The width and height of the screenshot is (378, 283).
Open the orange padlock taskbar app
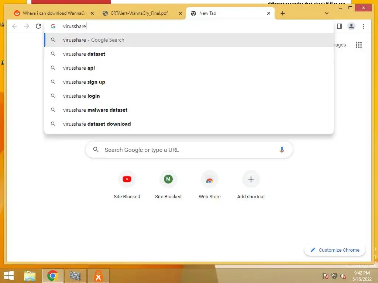point(98,276)
